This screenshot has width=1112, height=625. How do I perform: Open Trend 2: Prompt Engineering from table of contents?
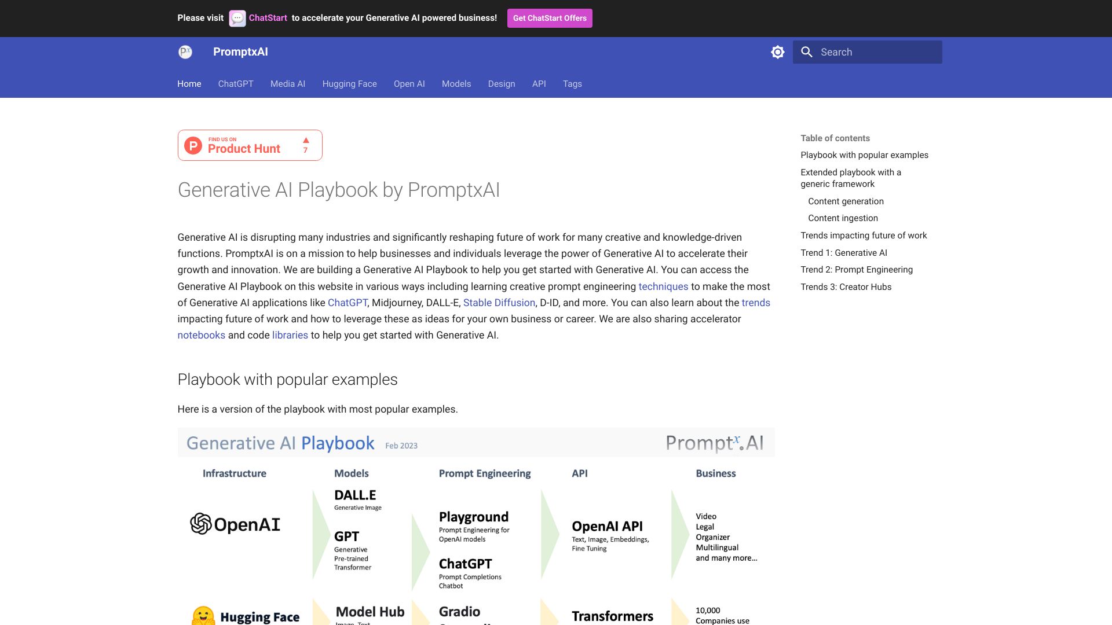coord(856,269)
